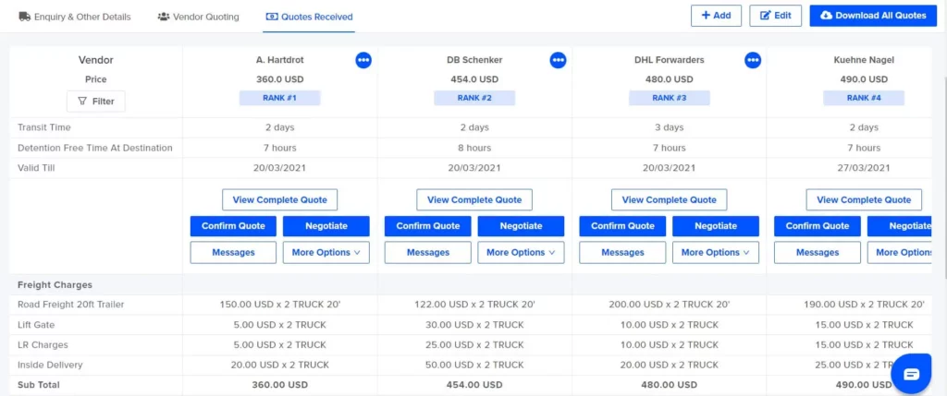Click the Lift Gate row label
Viewport: 947px width, 396px height.
pyautogui.click(x=36, y=325)
